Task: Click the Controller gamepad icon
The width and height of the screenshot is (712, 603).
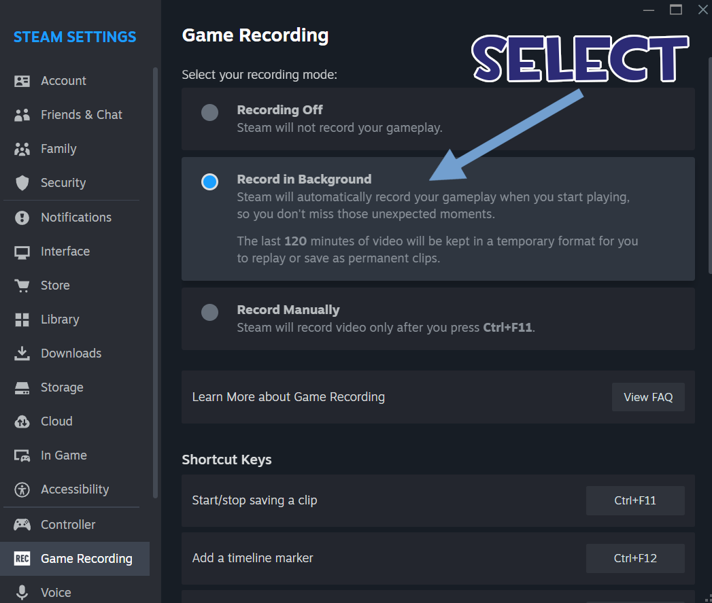Action: coord(22,525)
